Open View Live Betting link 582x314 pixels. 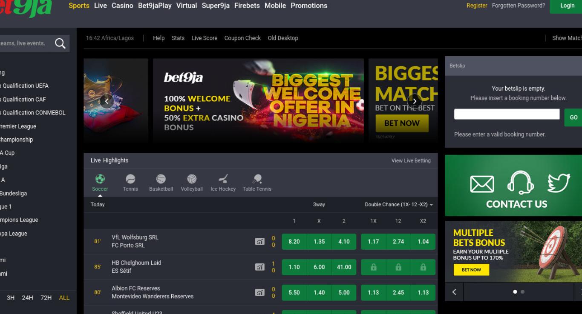[411, 160]
